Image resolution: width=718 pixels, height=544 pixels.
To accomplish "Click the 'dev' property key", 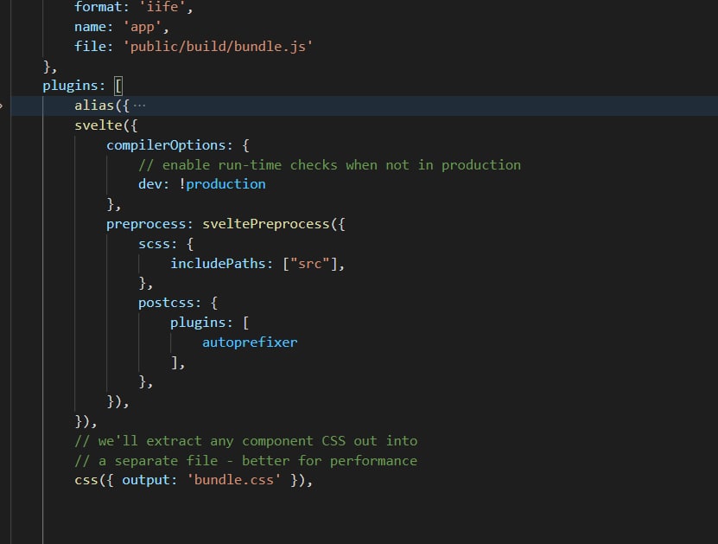I will point(150,184).
